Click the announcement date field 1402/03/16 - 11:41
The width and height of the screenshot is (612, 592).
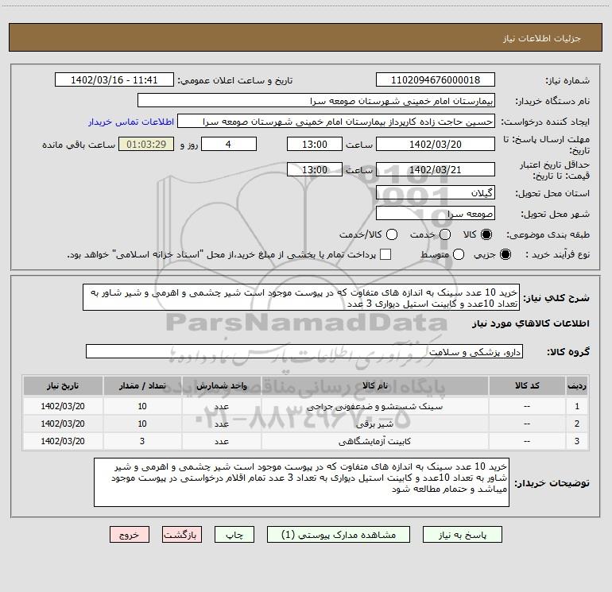pos(114,79)
